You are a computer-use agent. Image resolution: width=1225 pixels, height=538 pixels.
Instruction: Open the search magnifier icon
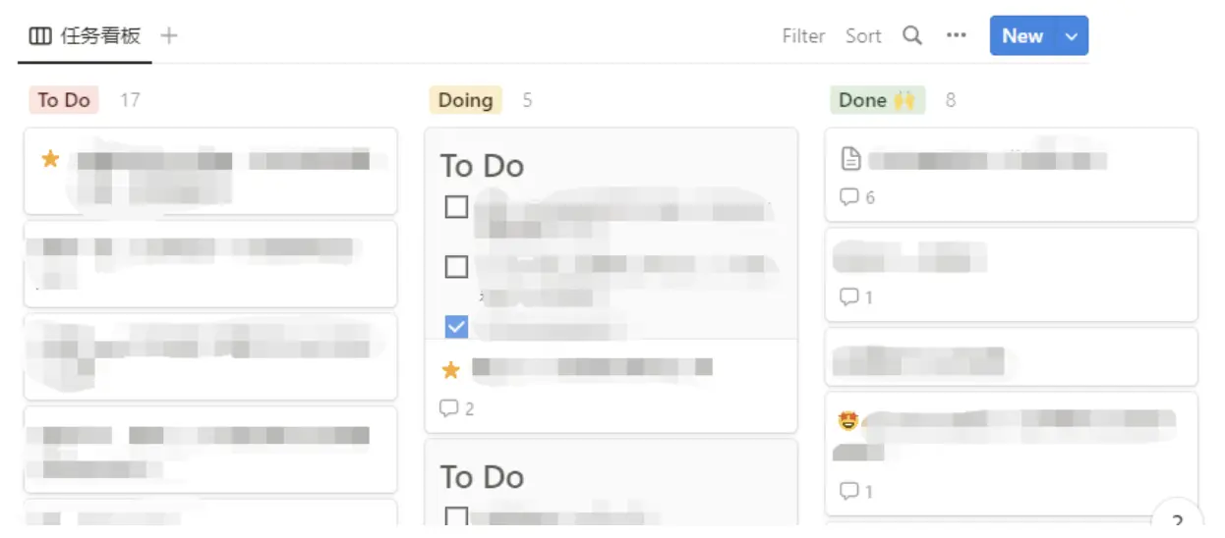click(x=912, y=36)
